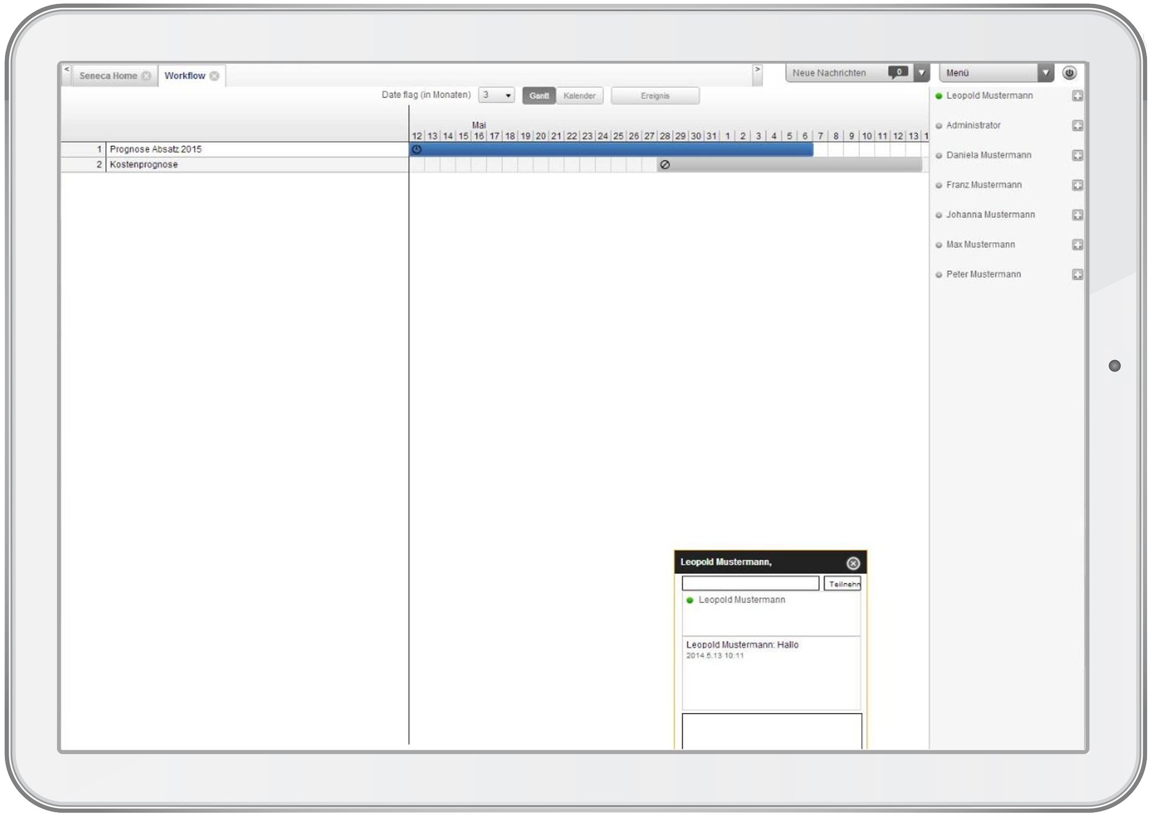Close the Workflow tab

point(214,76)
